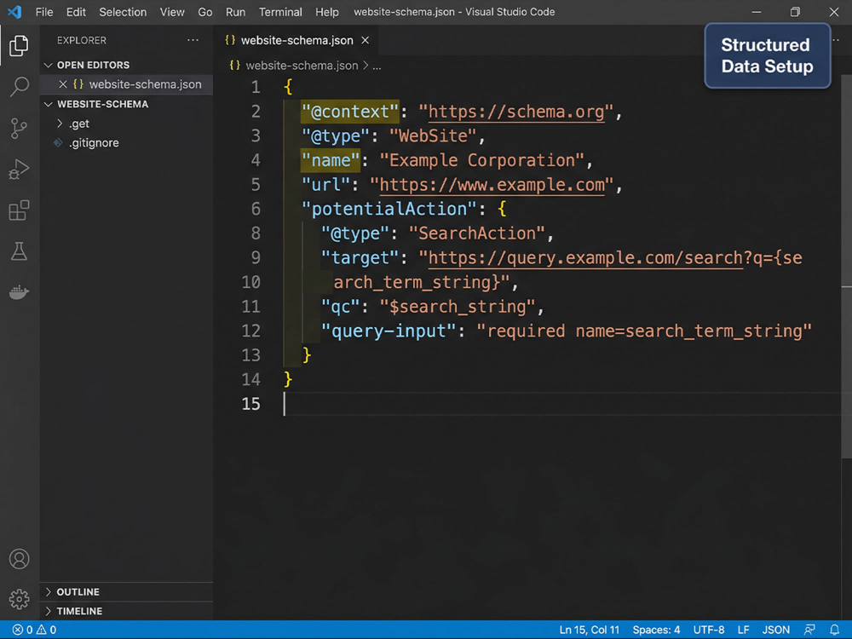Click line number 6 in gutter

tap(256, 210)
